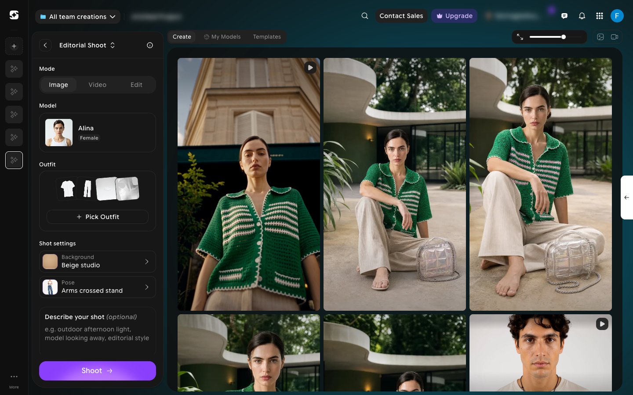The height and width of the screenshot is (395, 633).
Task: Open the low-angle building photo of the model
Action: coord(249,184)
